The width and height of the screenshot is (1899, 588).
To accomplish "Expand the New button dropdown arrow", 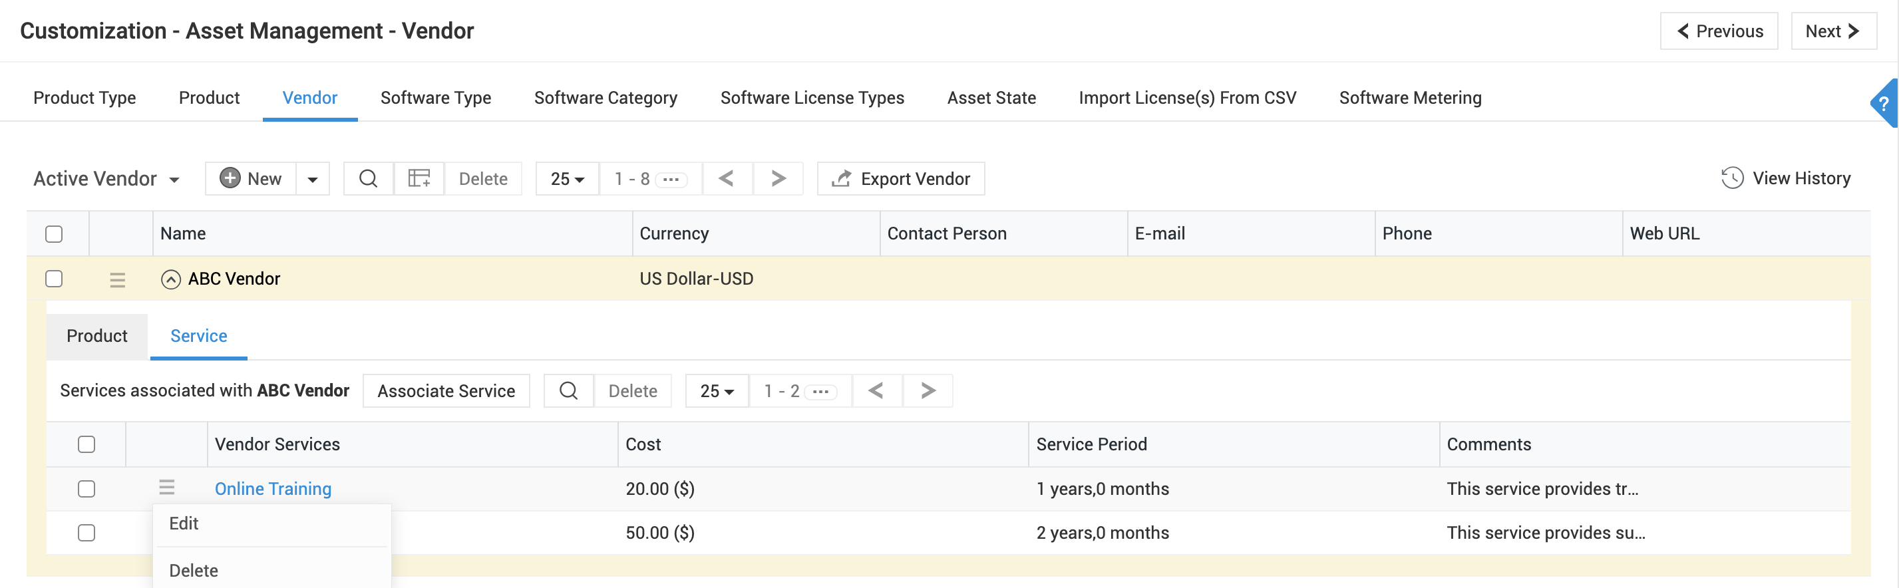I will pyautogui.click(x=313, y=179).
